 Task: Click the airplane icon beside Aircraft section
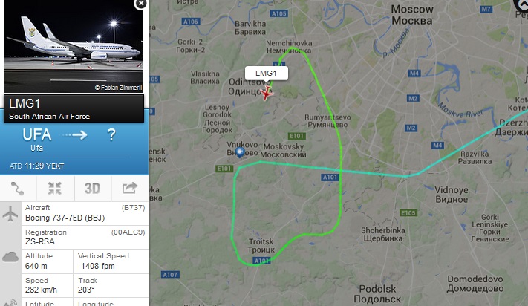[x=10, y=213]
